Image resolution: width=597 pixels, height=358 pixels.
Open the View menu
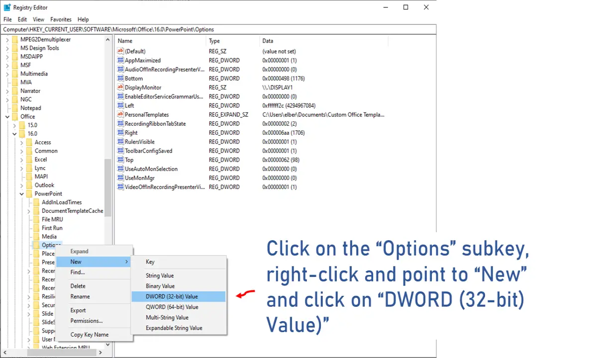click(x=39, y=19)
